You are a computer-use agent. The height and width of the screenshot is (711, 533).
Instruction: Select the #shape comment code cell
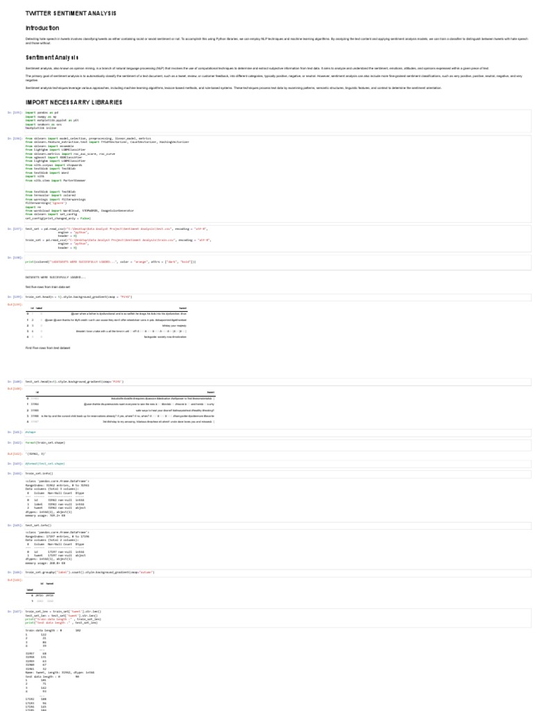click(278, 432)
